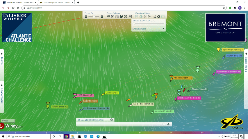Open Chrome three-dot menu
Viewport: 248px width, 139px height.
pos(245,8)
